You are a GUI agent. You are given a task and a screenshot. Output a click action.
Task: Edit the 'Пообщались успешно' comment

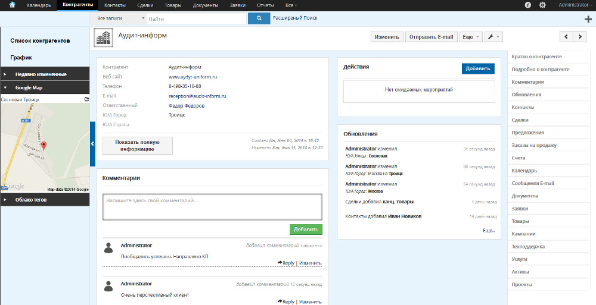pos(310,263)
